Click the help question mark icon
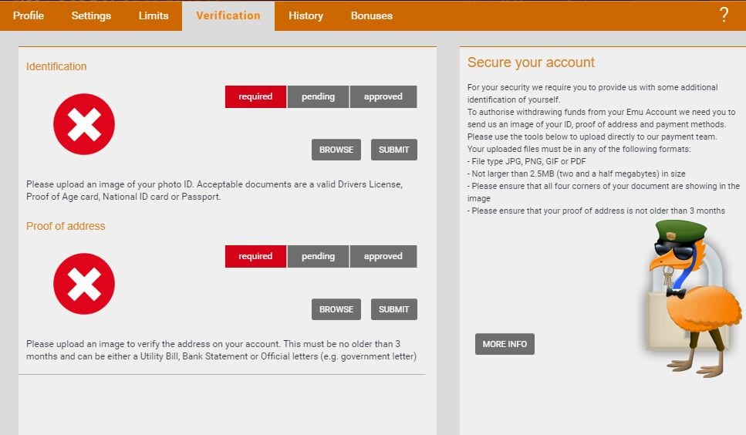This screenshot has width=746, height=435. point(724,15)
